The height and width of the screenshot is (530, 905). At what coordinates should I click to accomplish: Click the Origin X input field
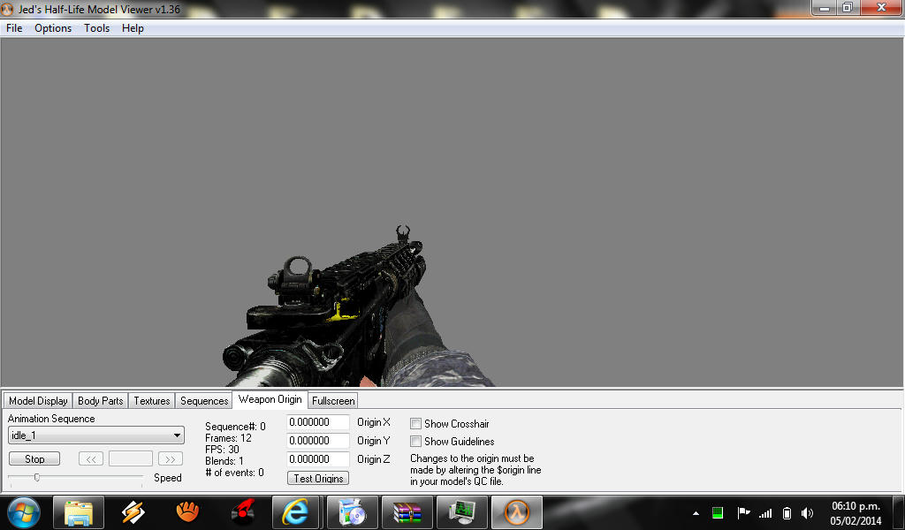point(318,422)
